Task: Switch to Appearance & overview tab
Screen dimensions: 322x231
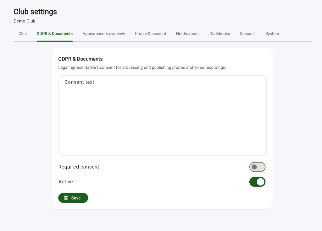Action: point(104,34)
